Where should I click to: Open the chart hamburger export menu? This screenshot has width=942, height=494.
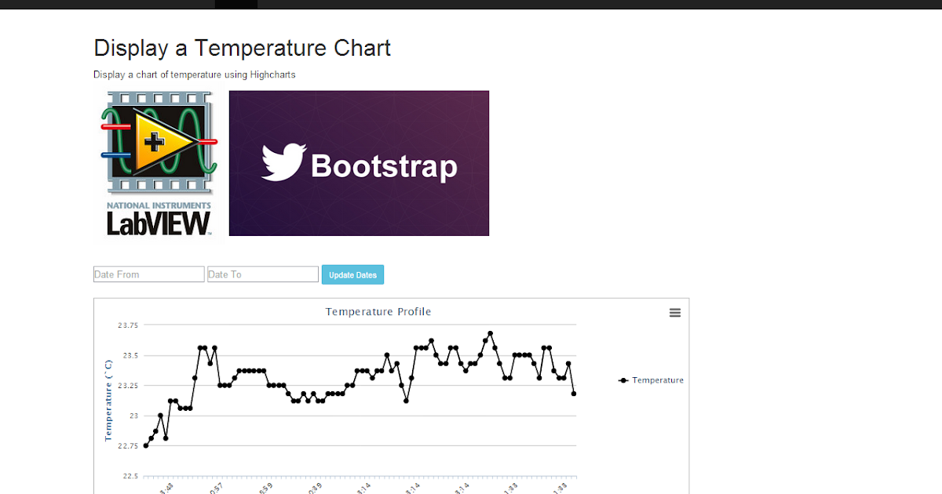coord(675,313)
